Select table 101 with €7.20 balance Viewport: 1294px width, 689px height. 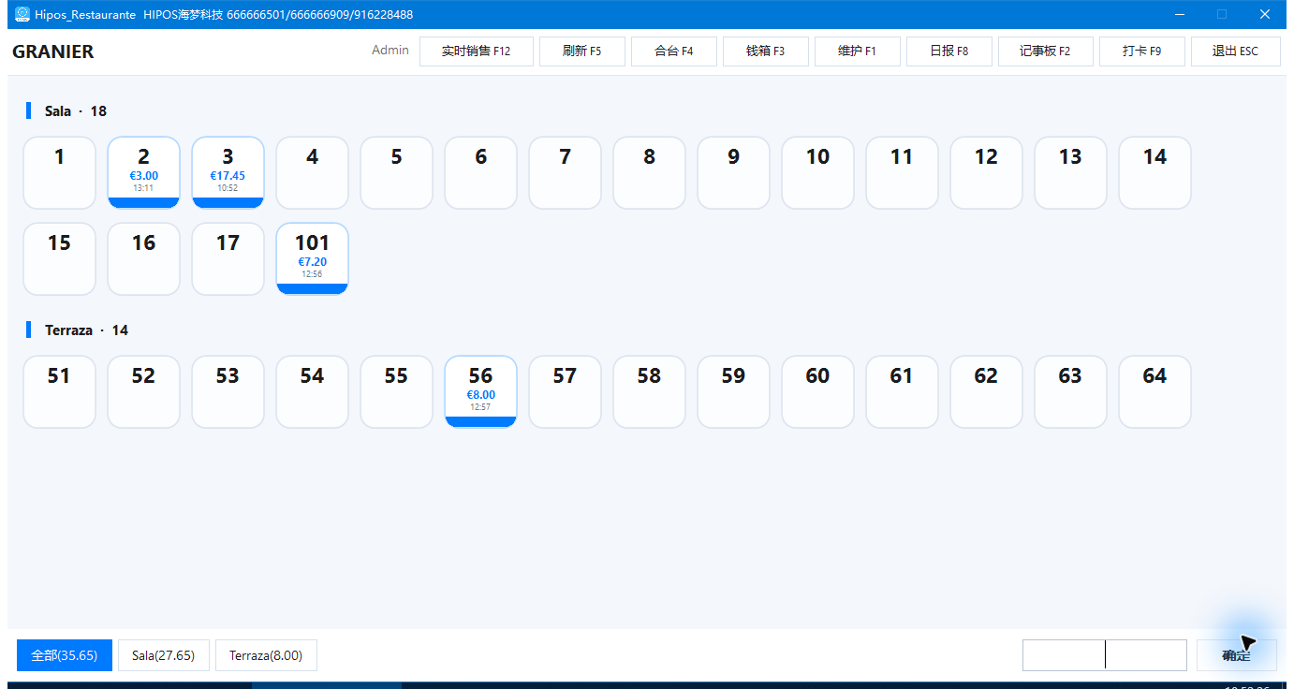pyautogui.click(x=313, y=258)
